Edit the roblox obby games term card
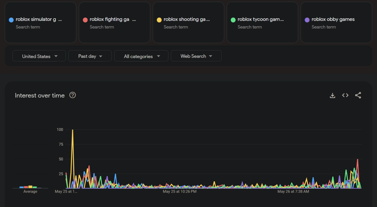This screenshot has height=207, width=377. coord(336,23)
